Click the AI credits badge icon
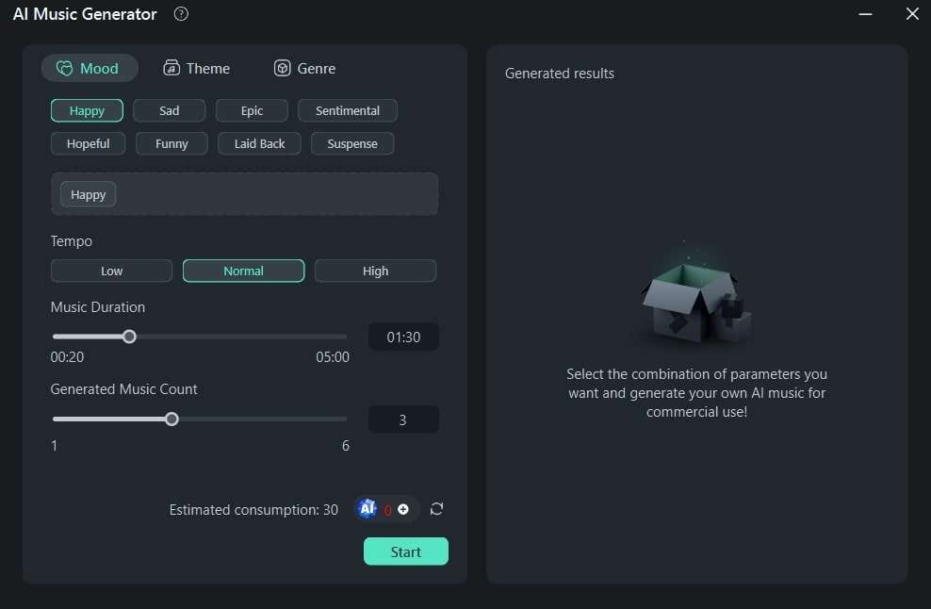This screenshot has height=609, width=931. 367,508
